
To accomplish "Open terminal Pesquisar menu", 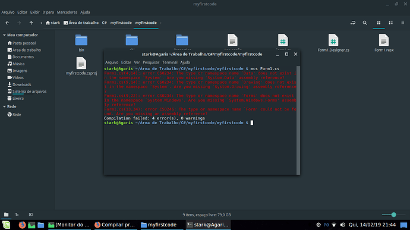I will tap(151, 62).
